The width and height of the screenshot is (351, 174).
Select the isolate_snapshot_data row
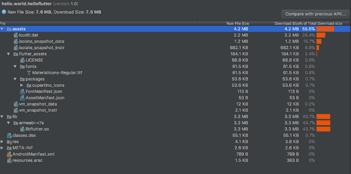[x=175, y=41]
